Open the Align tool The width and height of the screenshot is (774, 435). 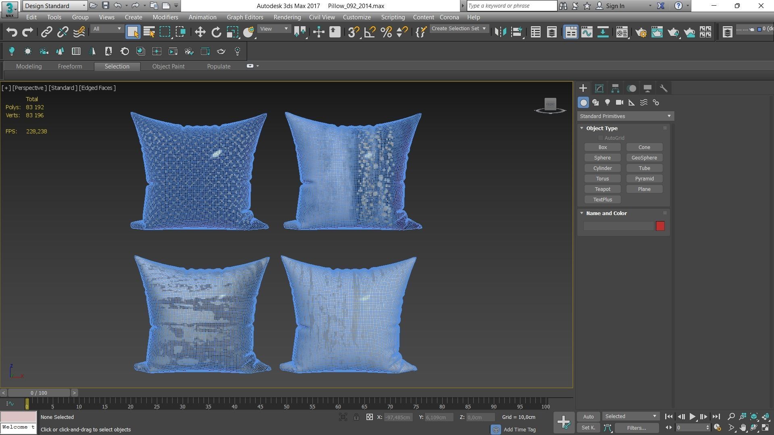516,32
